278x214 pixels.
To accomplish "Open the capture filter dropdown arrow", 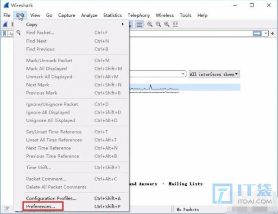I will 183,74.
